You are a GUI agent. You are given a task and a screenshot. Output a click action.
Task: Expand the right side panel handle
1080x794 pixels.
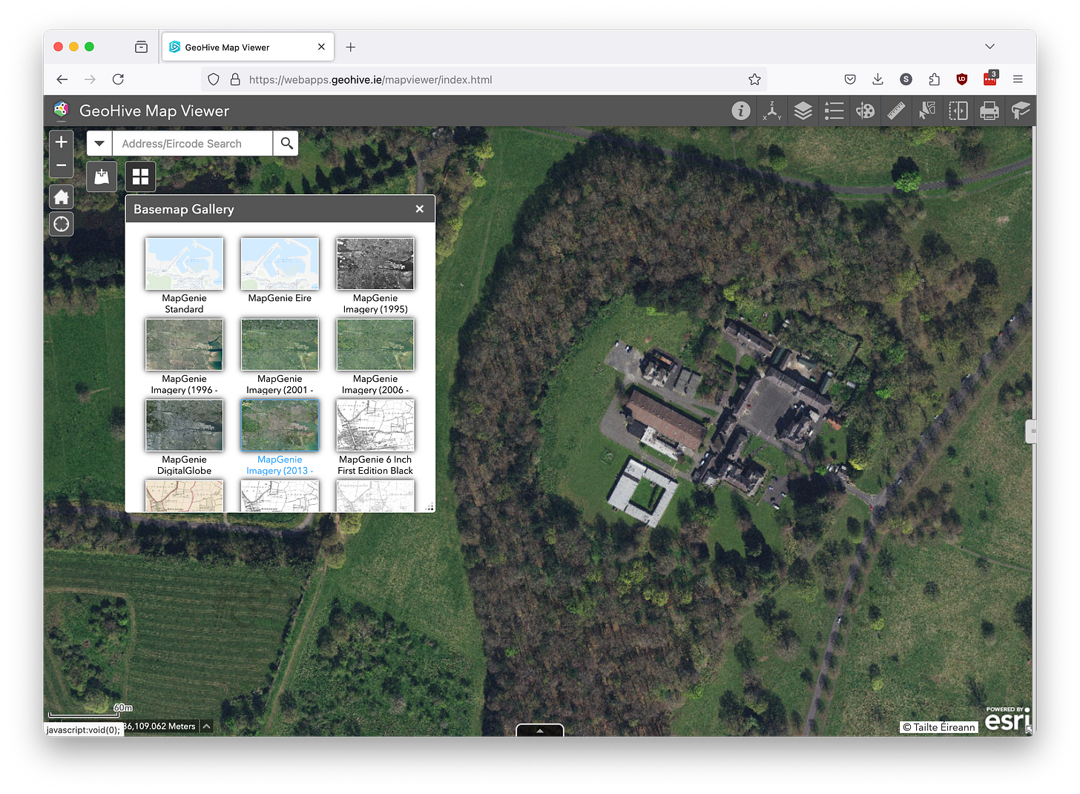(x=1031, y=431)
